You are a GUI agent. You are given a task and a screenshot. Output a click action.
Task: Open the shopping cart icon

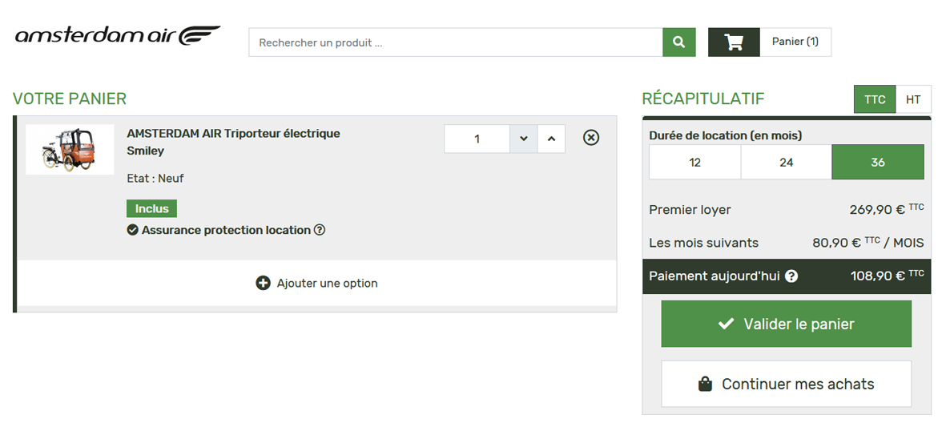tap(733, 42)
